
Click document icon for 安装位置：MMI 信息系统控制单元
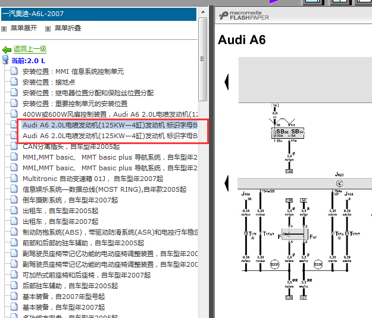(14, 71)
